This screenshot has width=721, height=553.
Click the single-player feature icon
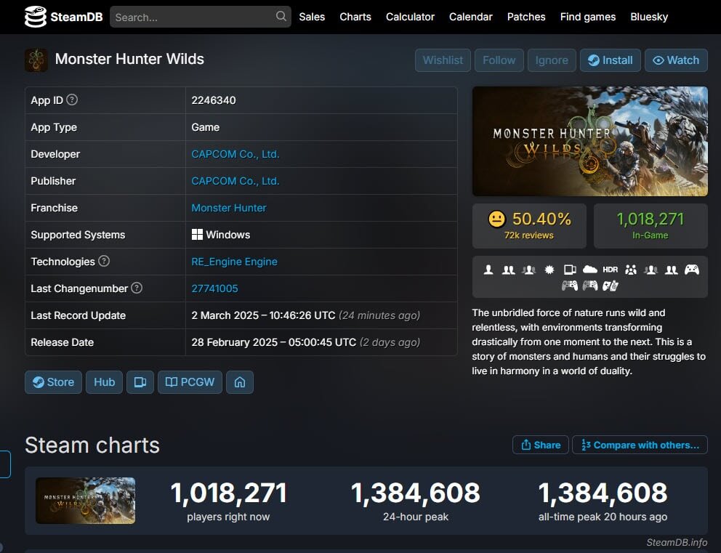(x=488, y=270)
